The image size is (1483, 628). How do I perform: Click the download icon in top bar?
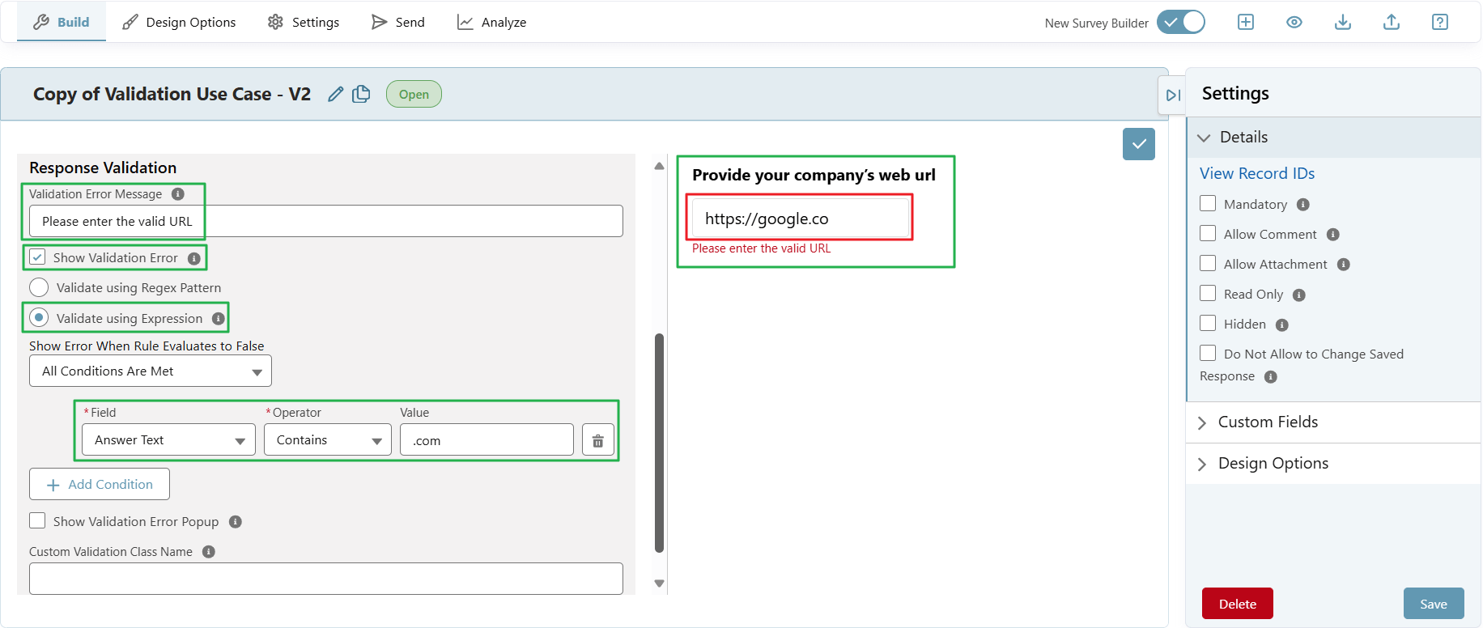(x=1343, y=22)
